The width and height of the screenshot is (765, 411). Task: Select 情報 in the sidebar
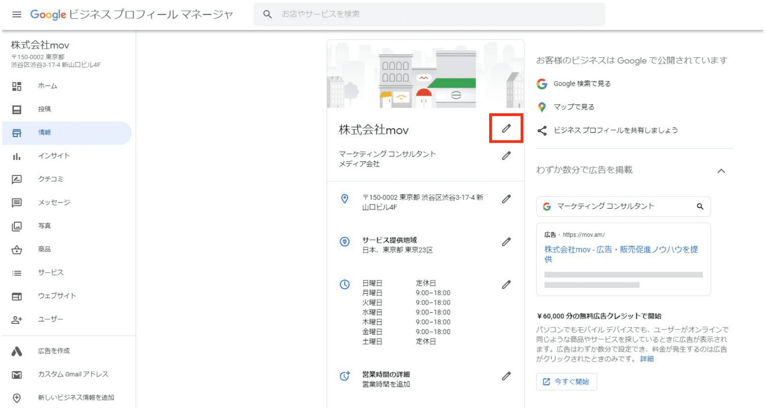point(67,133)
